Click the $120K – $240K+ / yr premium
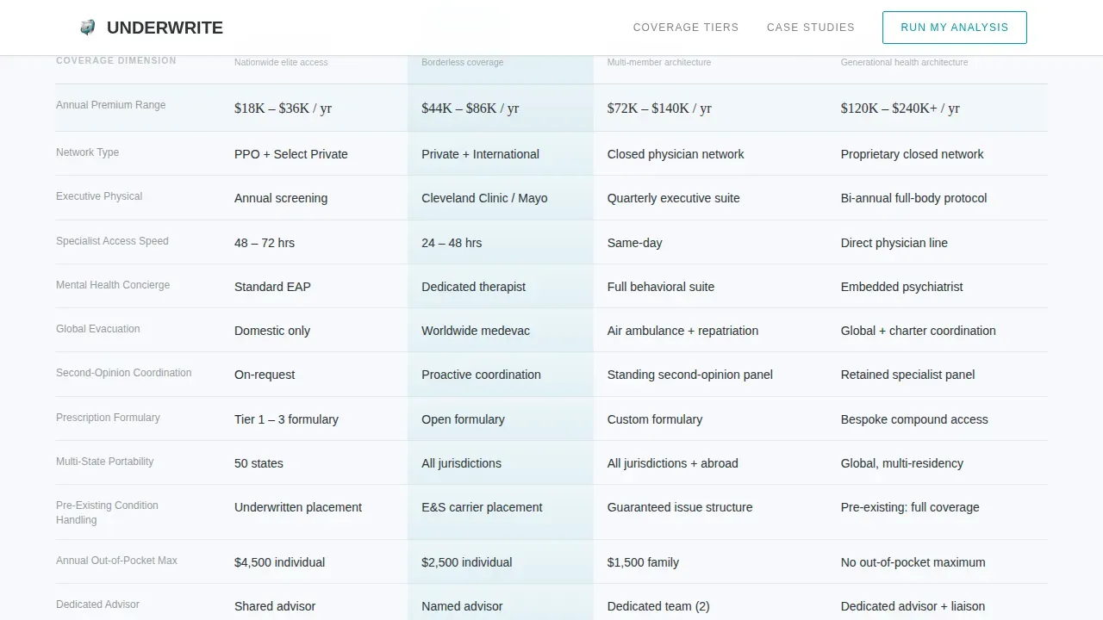Image resolution: width=1103 pixels, height=620 pixels. [x=900, y=108]
